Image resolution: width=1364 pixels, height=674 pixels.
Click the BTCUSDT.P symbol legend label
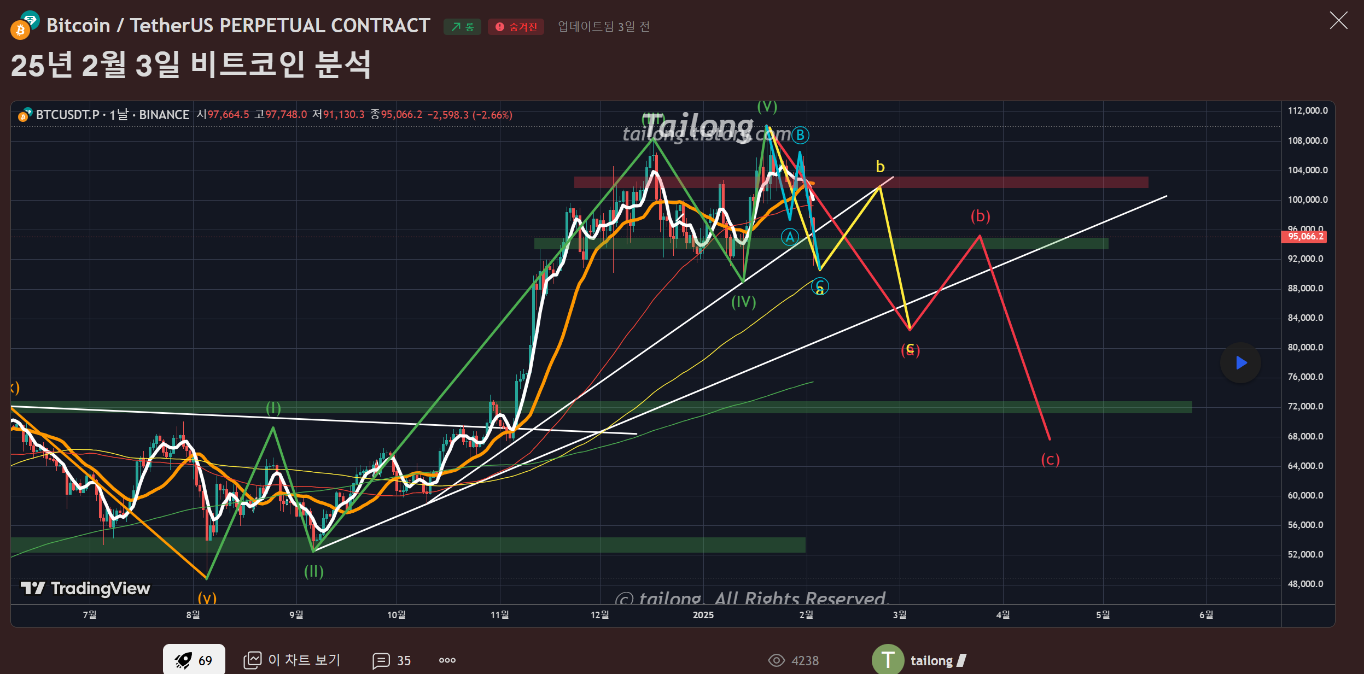point(67,115)
